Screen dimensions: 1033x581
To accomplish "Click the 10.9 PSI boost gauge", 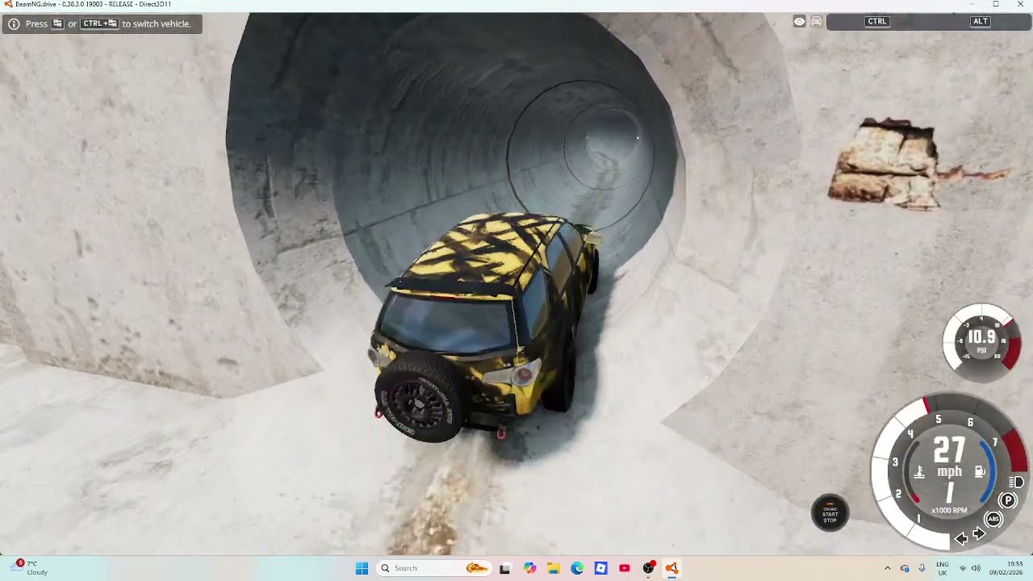I will click(981, 341).
